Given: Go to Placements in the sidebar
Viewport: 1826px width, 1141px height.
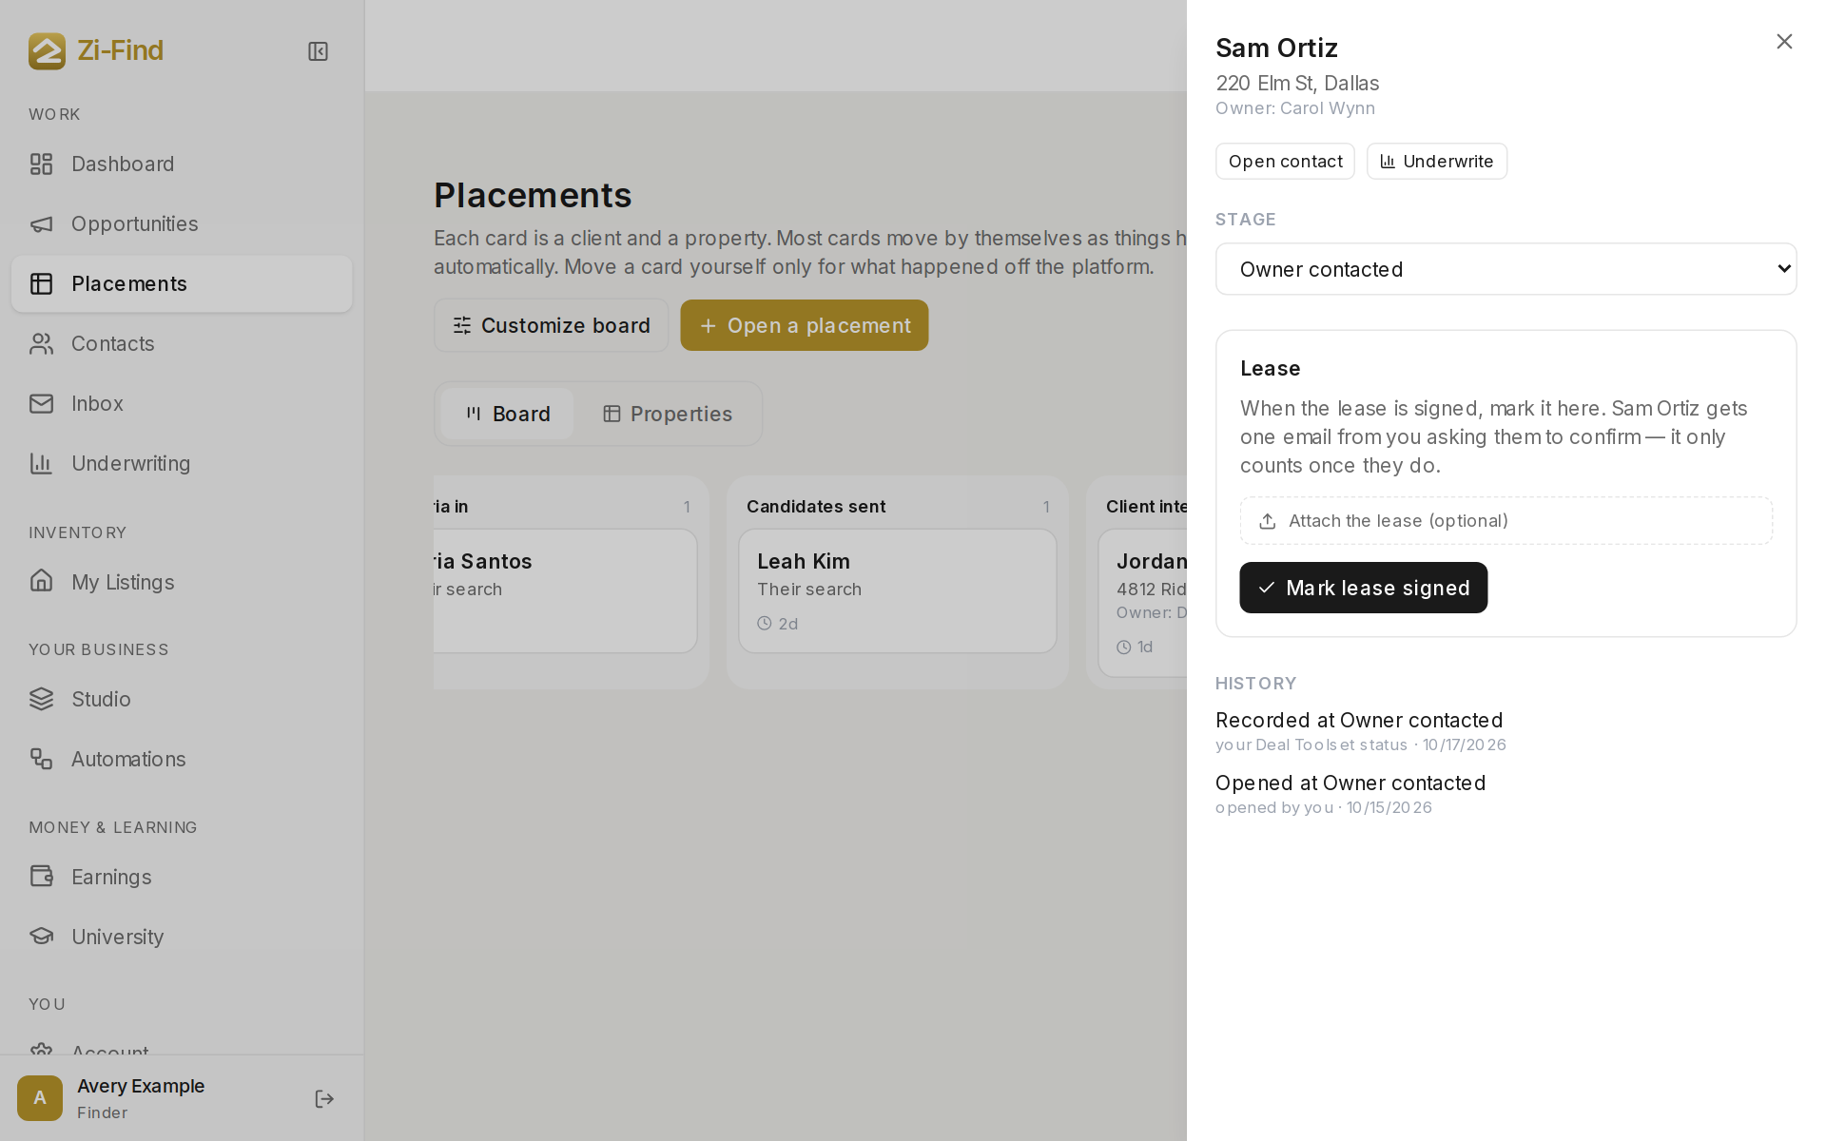Looking at the screenshot, I should (x=182, y=283).
